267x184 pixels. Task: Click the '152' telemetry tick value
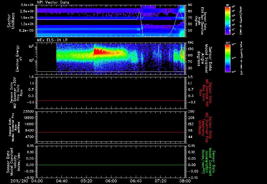(191, 124)
